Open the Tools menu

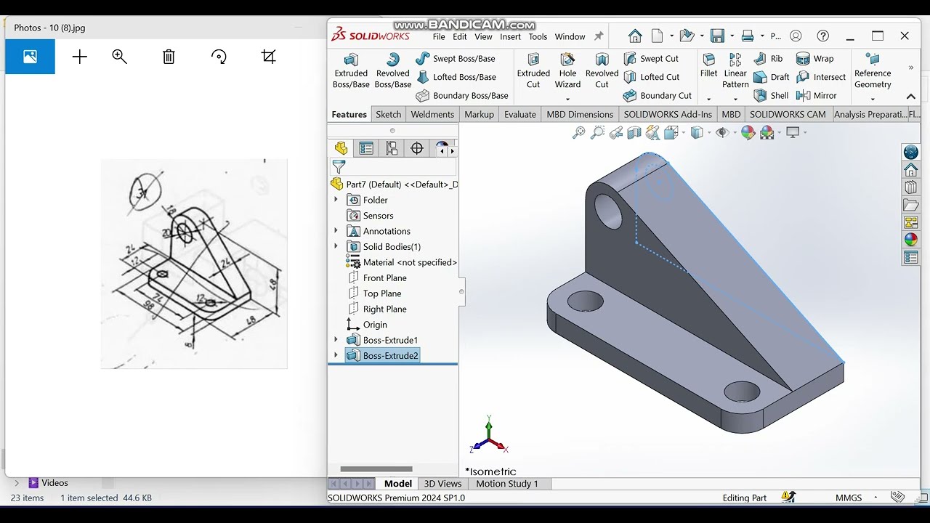(538, 36)
